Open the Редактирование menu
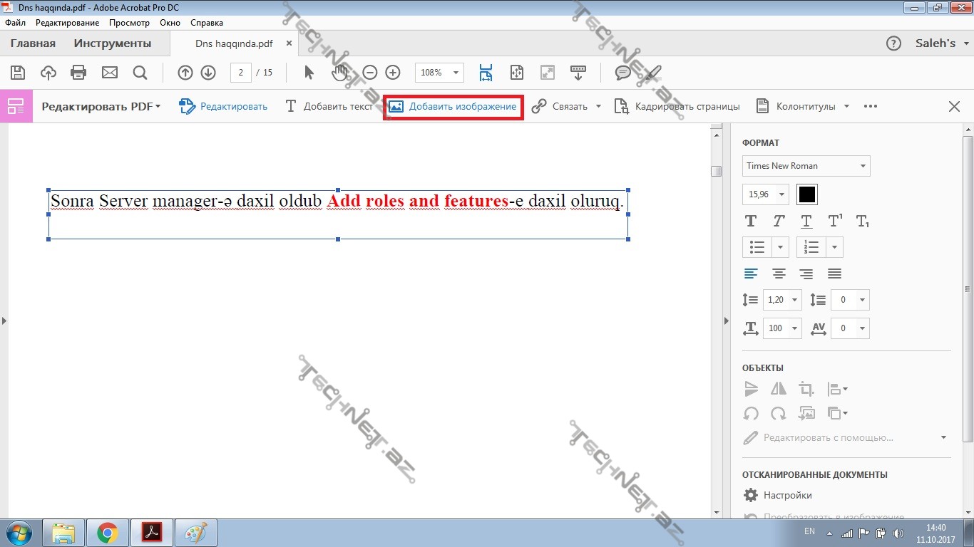The image size is (974, 547). pos(67,23)
